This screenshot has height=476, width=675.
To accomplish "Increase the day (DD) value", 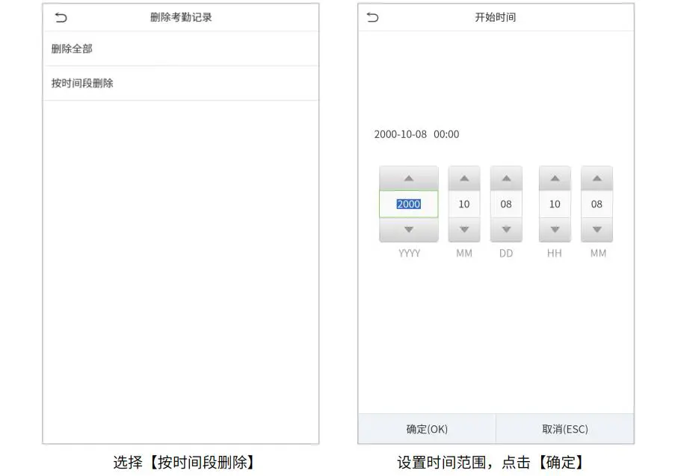I will tap(506, 178).
